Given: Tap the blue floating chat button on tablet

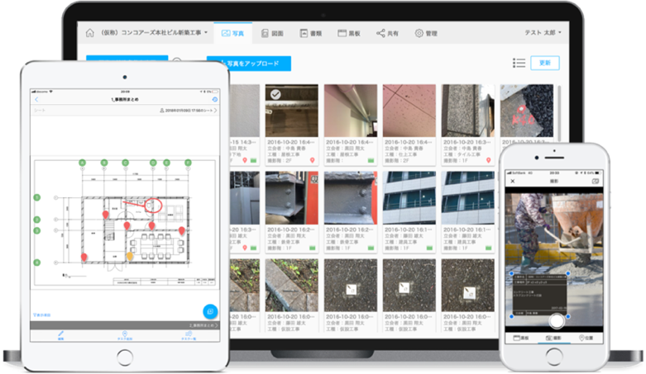Looking at the screenshot, I should pyautogui.click(x=211, y=311).
